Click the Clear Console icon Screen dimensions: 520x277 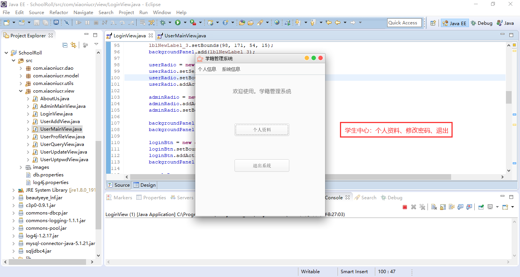click(434, 207)
